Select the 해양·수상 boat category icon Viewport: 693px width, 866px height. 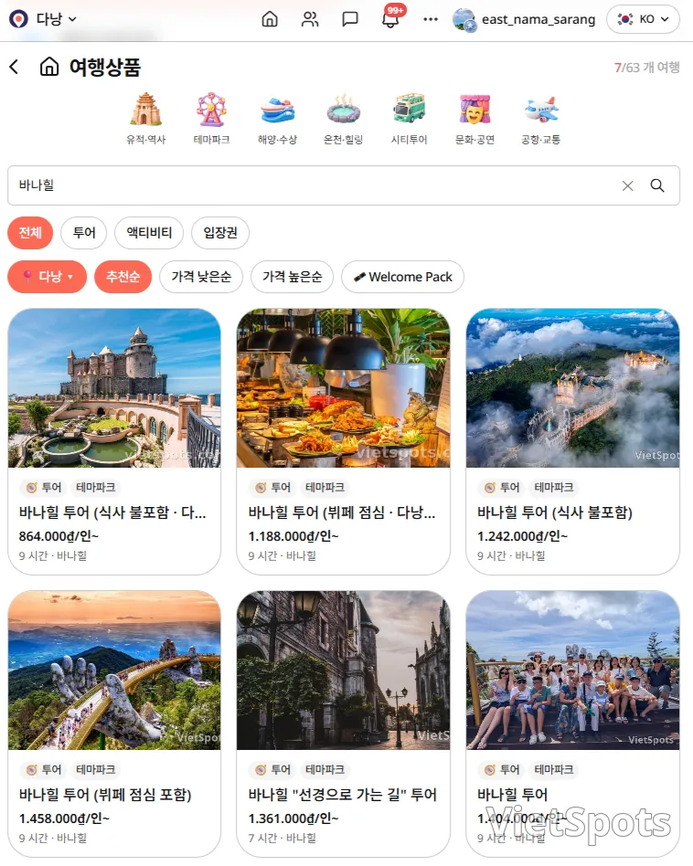(277, 110)
